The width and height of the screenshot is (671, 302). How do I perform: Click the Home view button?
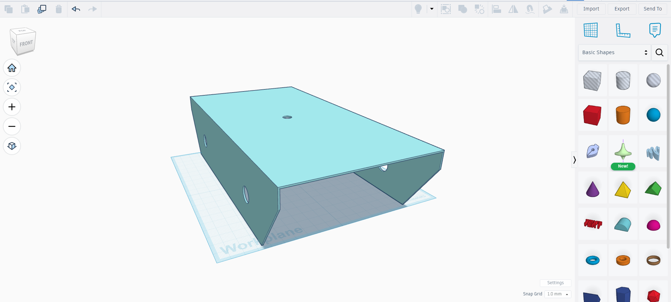[x=12, y=68]
